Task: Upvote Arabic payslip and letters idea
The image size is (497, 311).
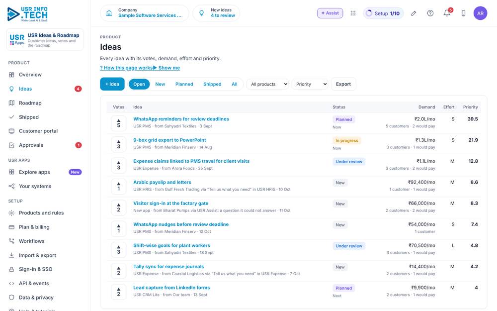Action: 119,186
